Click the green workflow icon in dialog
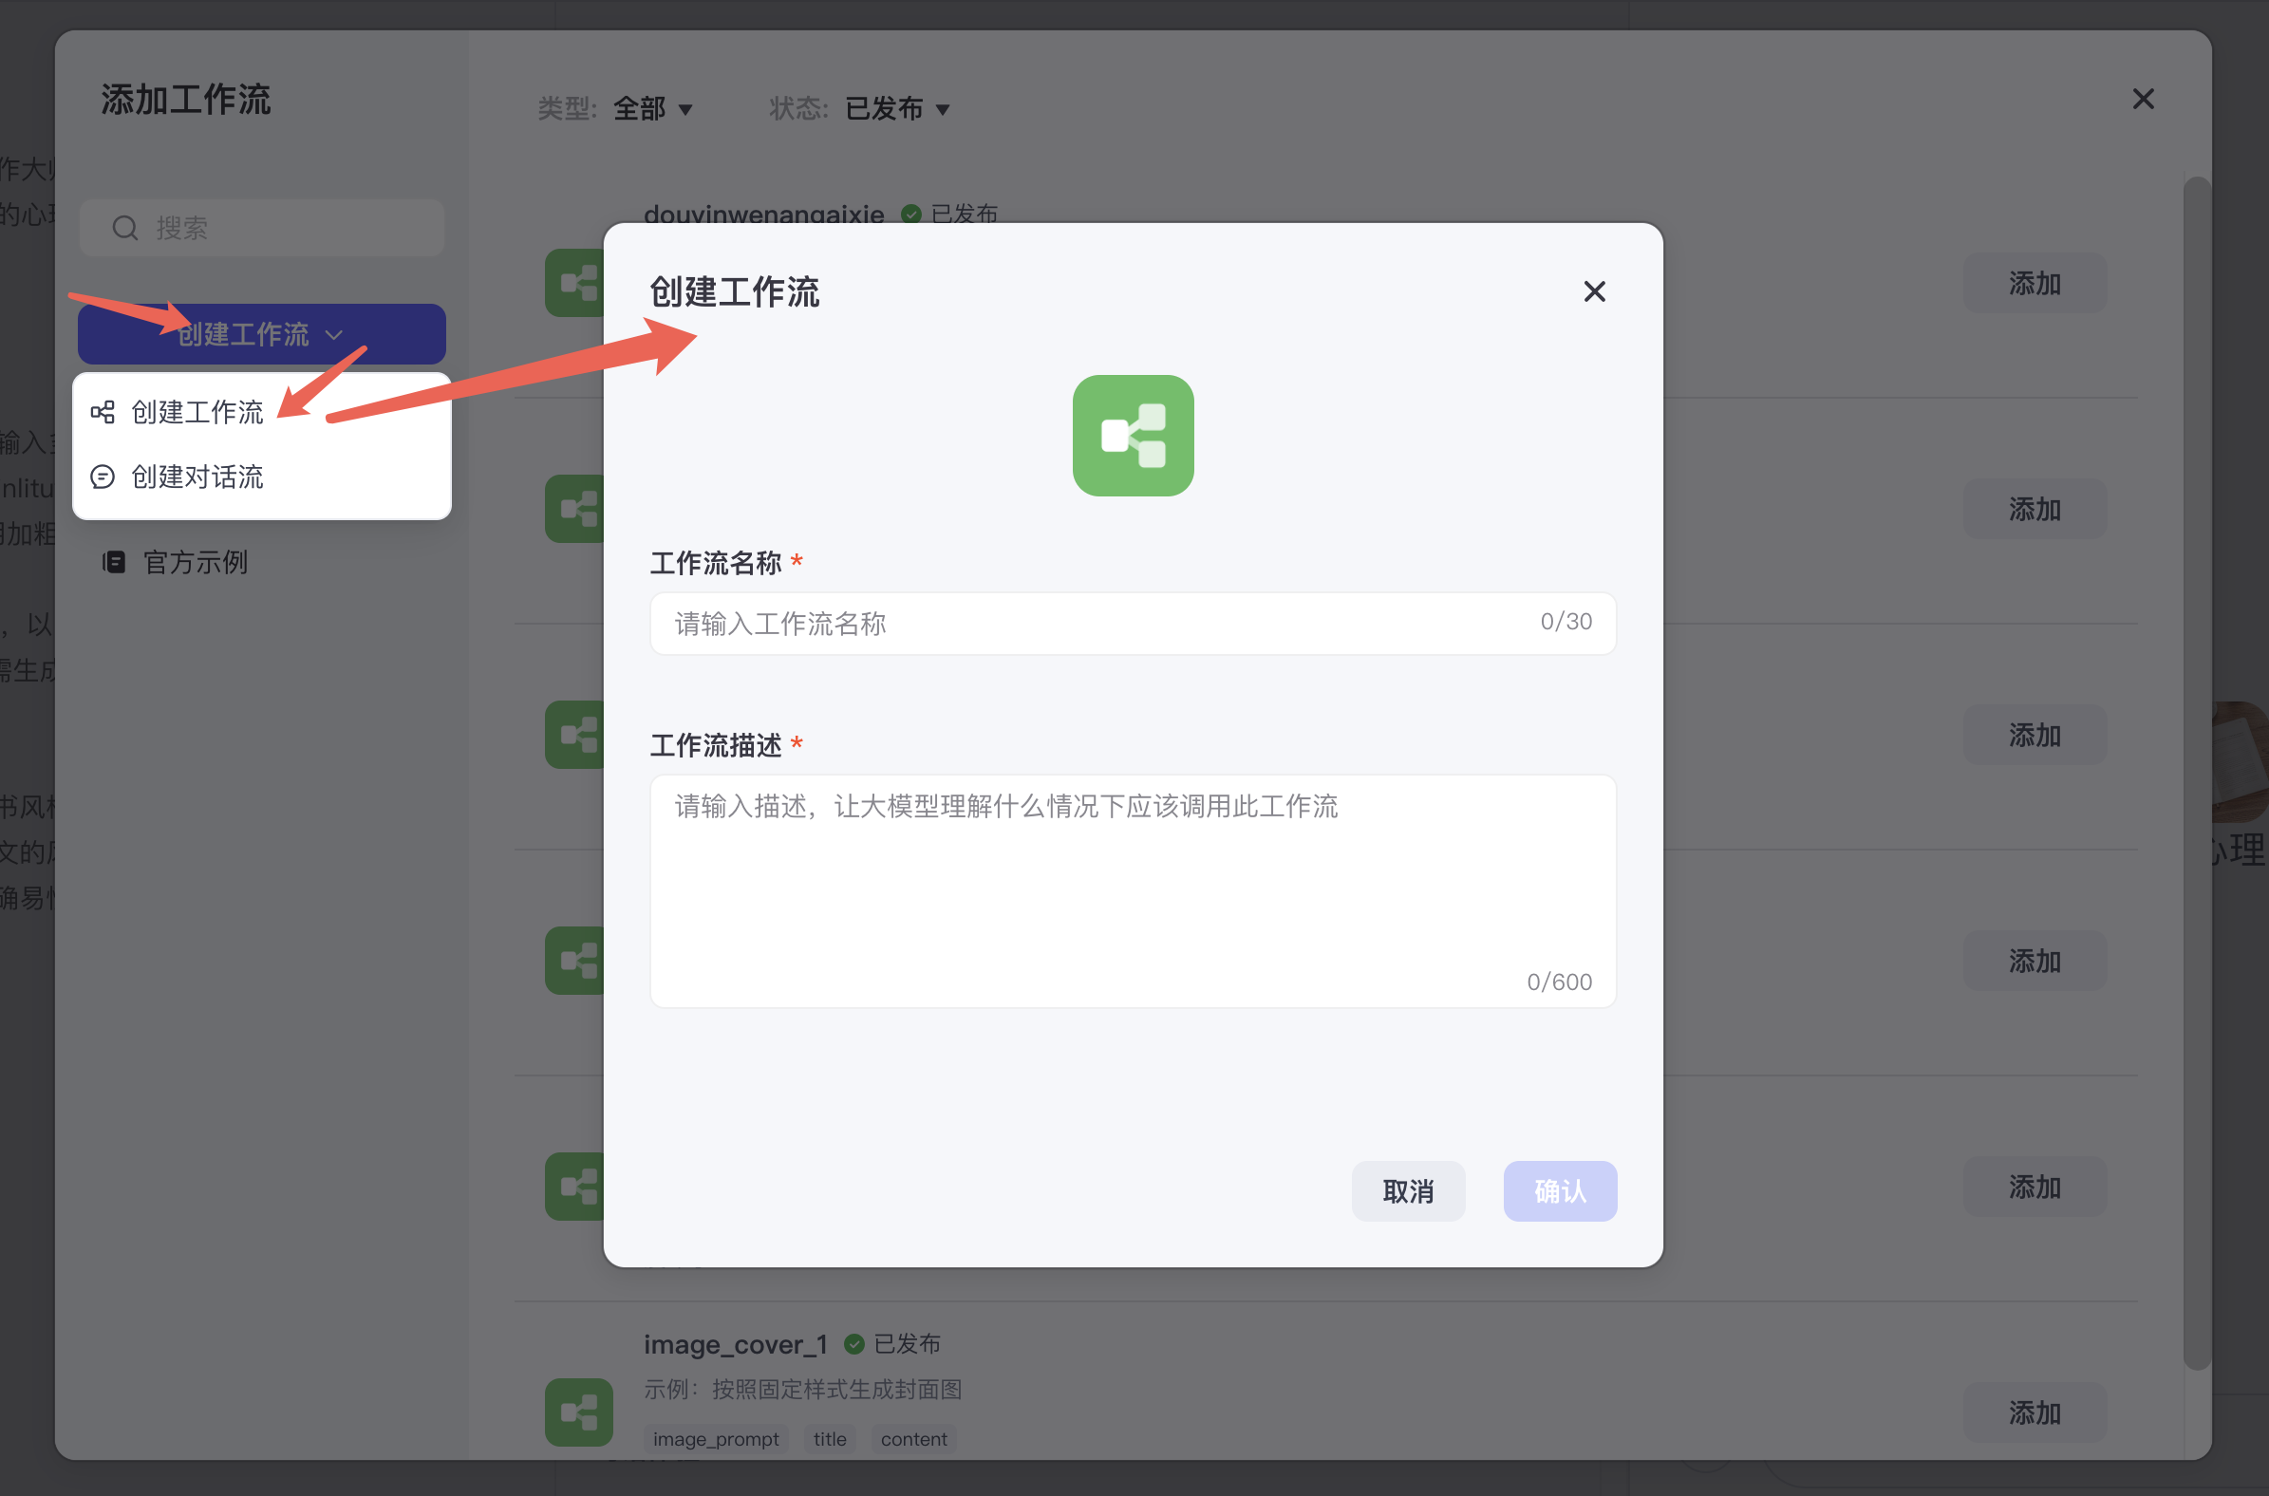The image size is (2269, 1496). click(1133, 435)
